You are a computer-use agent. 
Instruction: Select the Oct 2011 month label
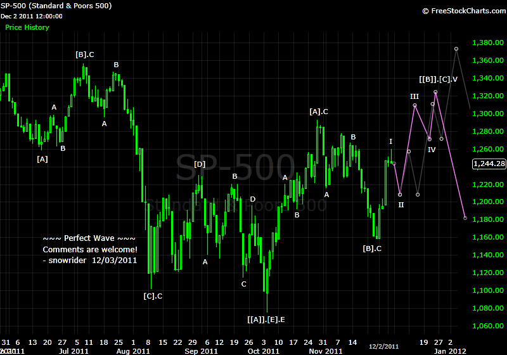pyautogui.click(x=264, y=351)
